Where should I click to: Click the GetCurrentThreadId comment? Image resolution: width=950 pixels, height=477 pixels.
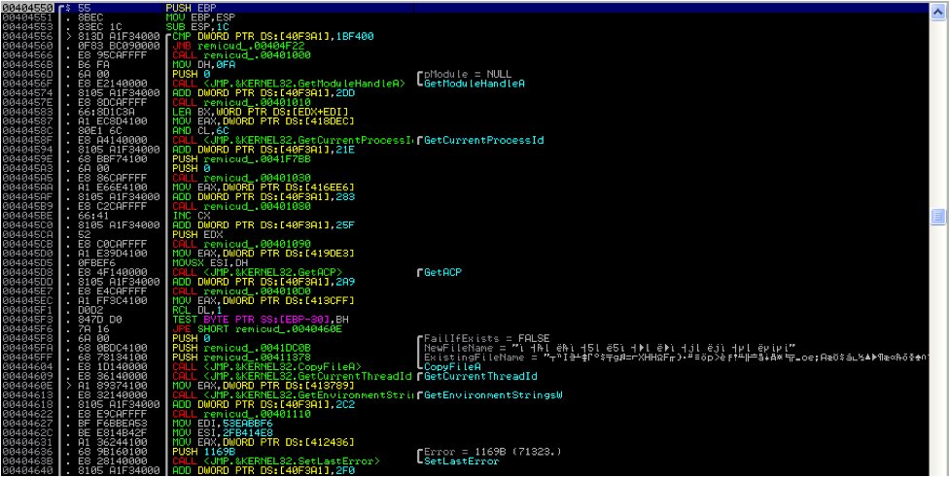pos(480,376)
